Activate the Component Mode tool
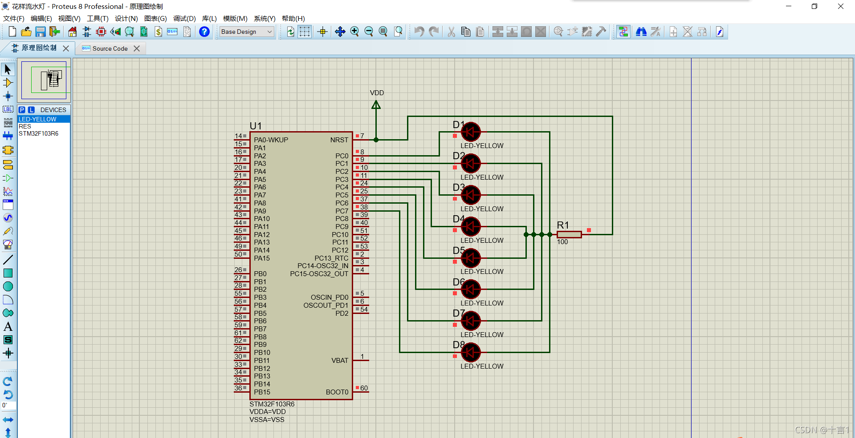 8,83
